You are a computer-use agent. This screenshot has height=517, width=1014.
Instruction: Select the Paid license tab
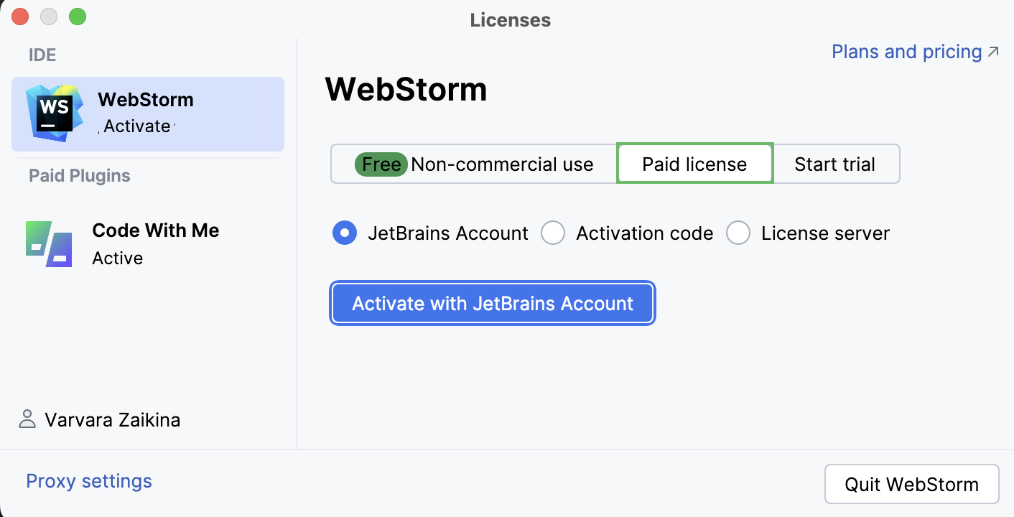coord(694,164)
